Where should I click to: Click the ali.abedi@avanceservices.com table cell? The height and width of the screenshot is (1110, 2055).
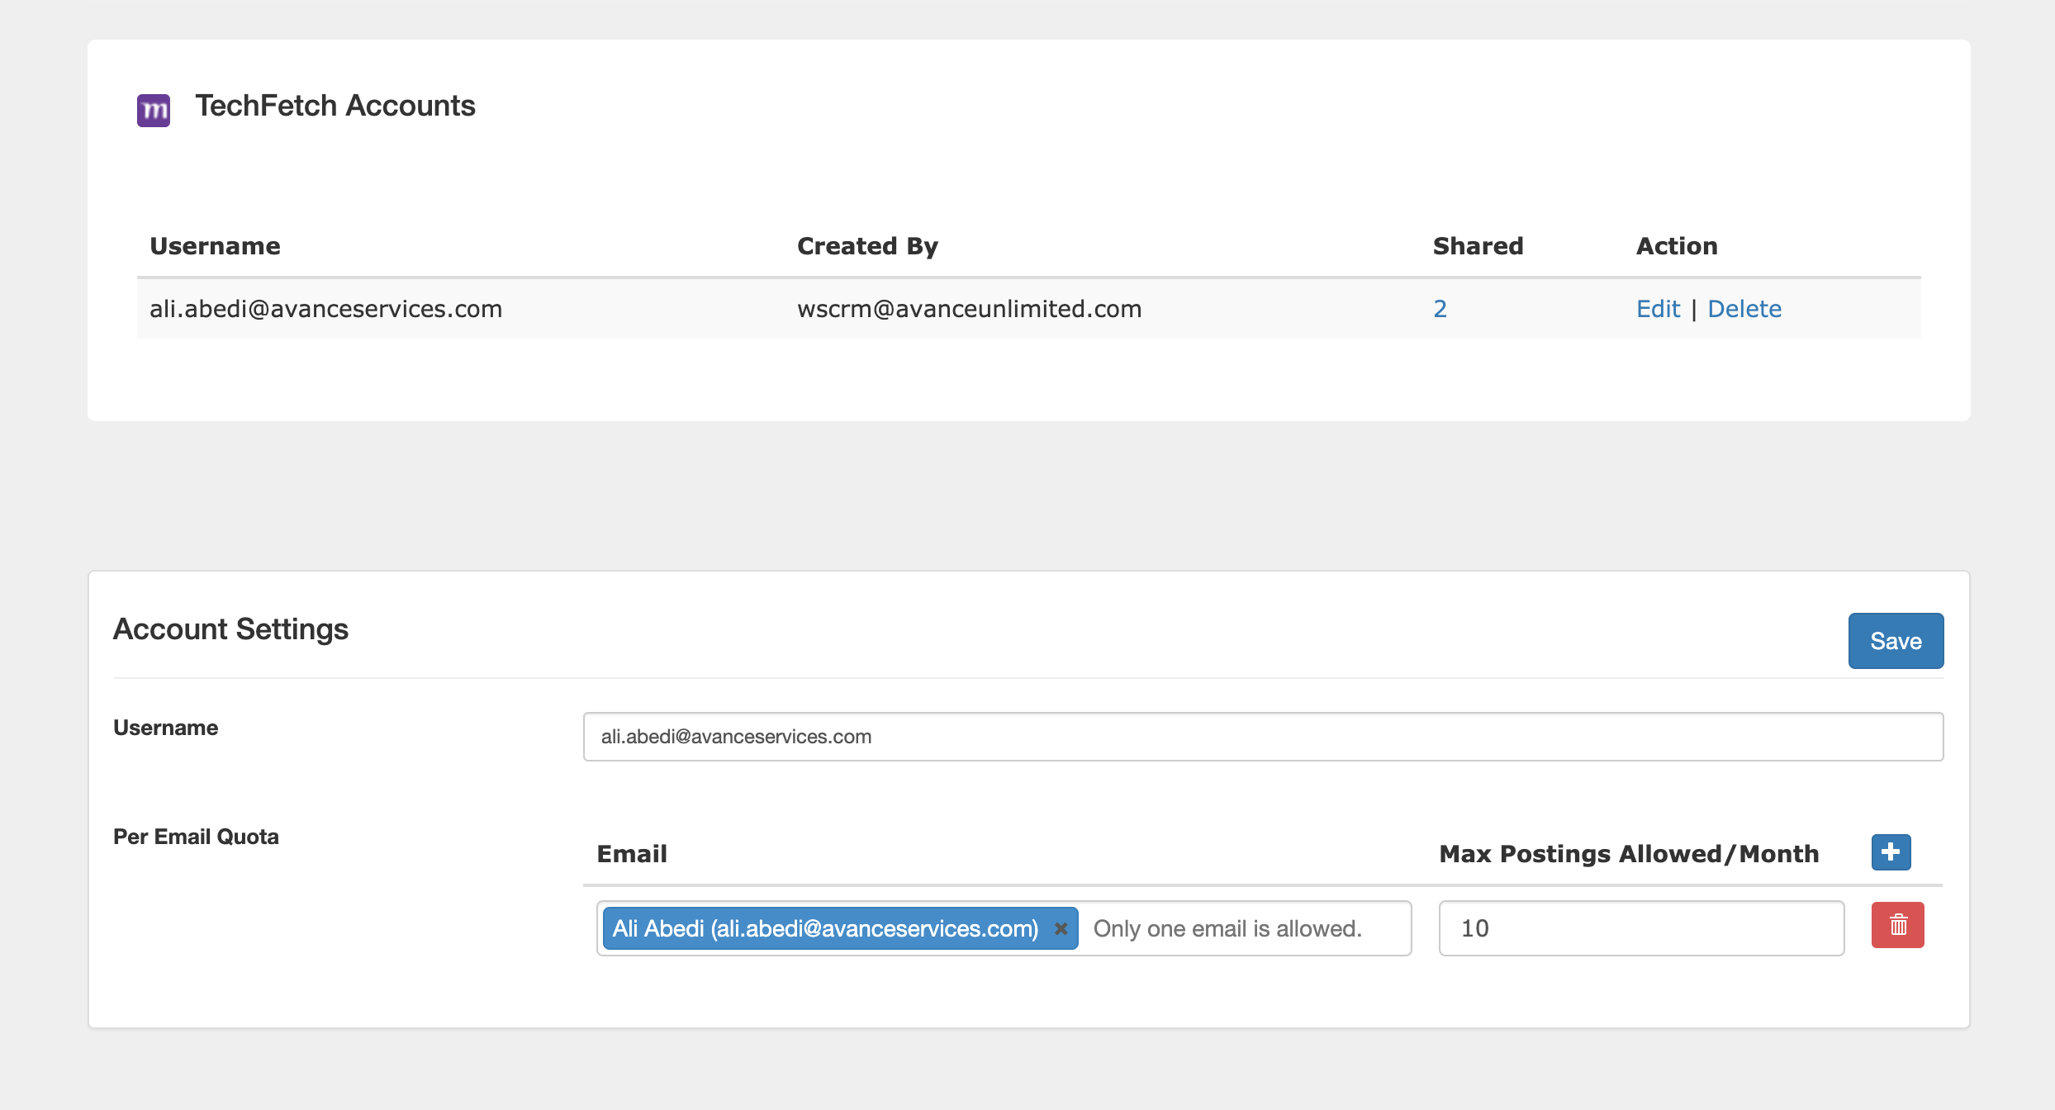[x=325, y=309]
